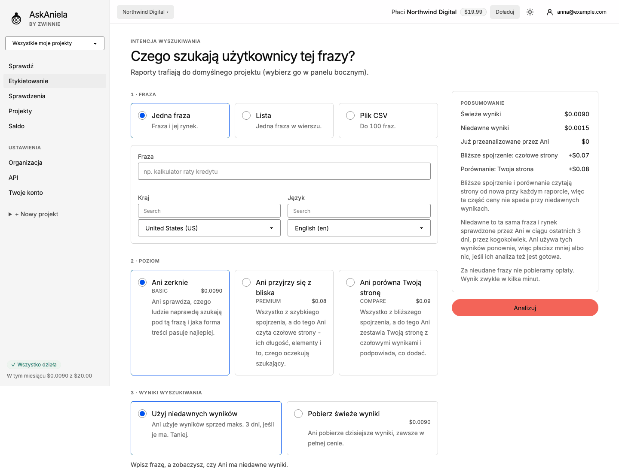Open 'Etykietowanie' in the sidebar
Screen dimensions: 619x472
(x=55, y=81)
